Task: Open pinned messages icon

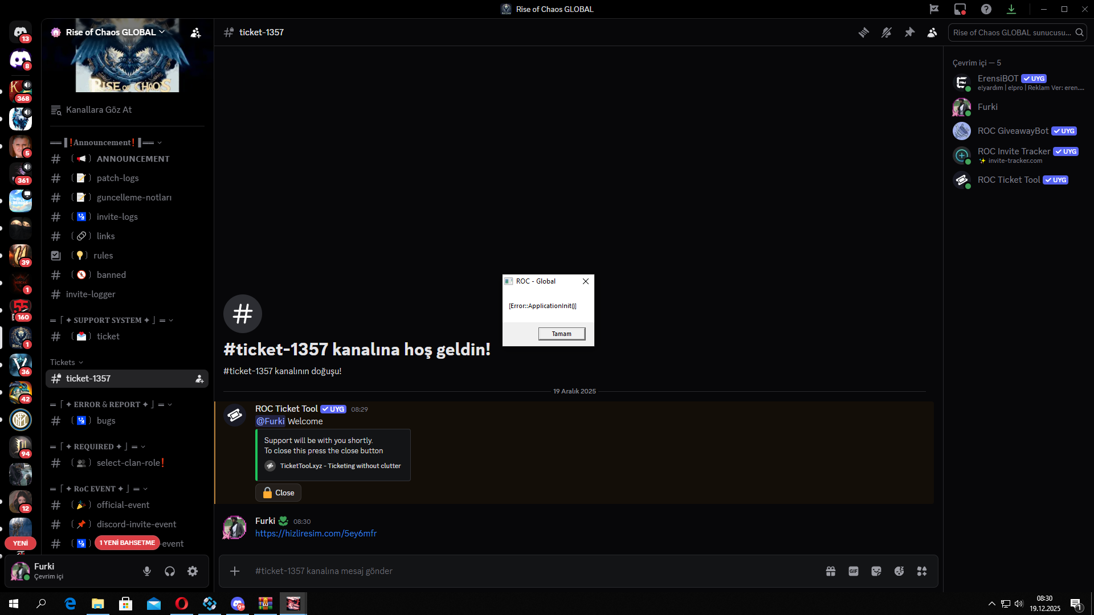Action: coord(909,32)
